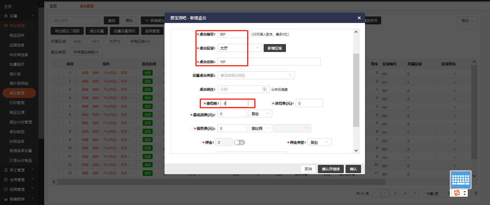This screenshot has width=490, height=205.
Task: Click the 桌台名称 search field
Action: tap(74, 20)
